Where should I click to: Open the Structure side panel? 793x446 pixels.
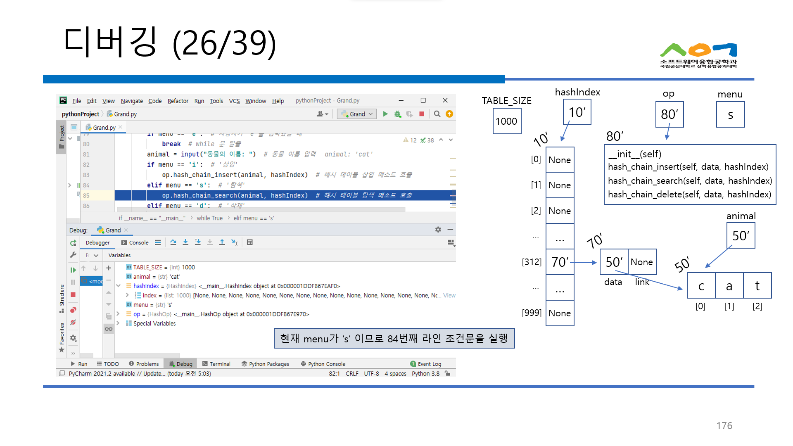point(62,298)
